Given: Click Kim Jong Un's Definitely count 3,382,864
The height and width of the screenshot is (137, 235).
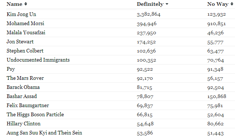Looking at the screenshot, I should coord(149,14).
